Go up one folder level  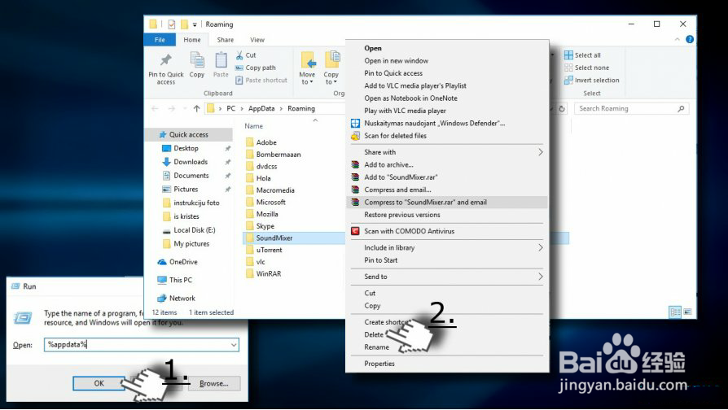[x=196, y=108]
